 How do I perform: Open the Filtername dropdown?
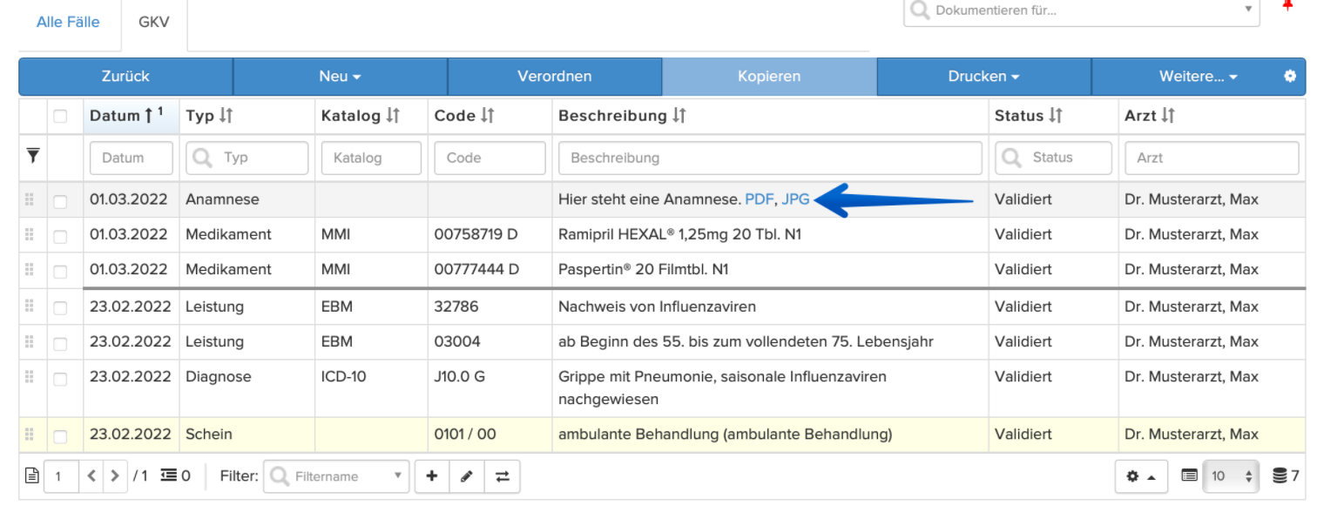click(x=336, y=476)
